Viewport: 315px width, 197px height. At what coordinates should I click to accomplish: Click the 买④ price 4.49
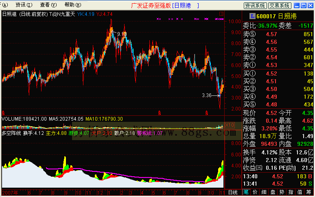(x=271, y=97)
